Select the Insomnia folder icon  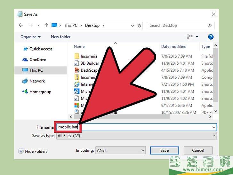point(77,56)
